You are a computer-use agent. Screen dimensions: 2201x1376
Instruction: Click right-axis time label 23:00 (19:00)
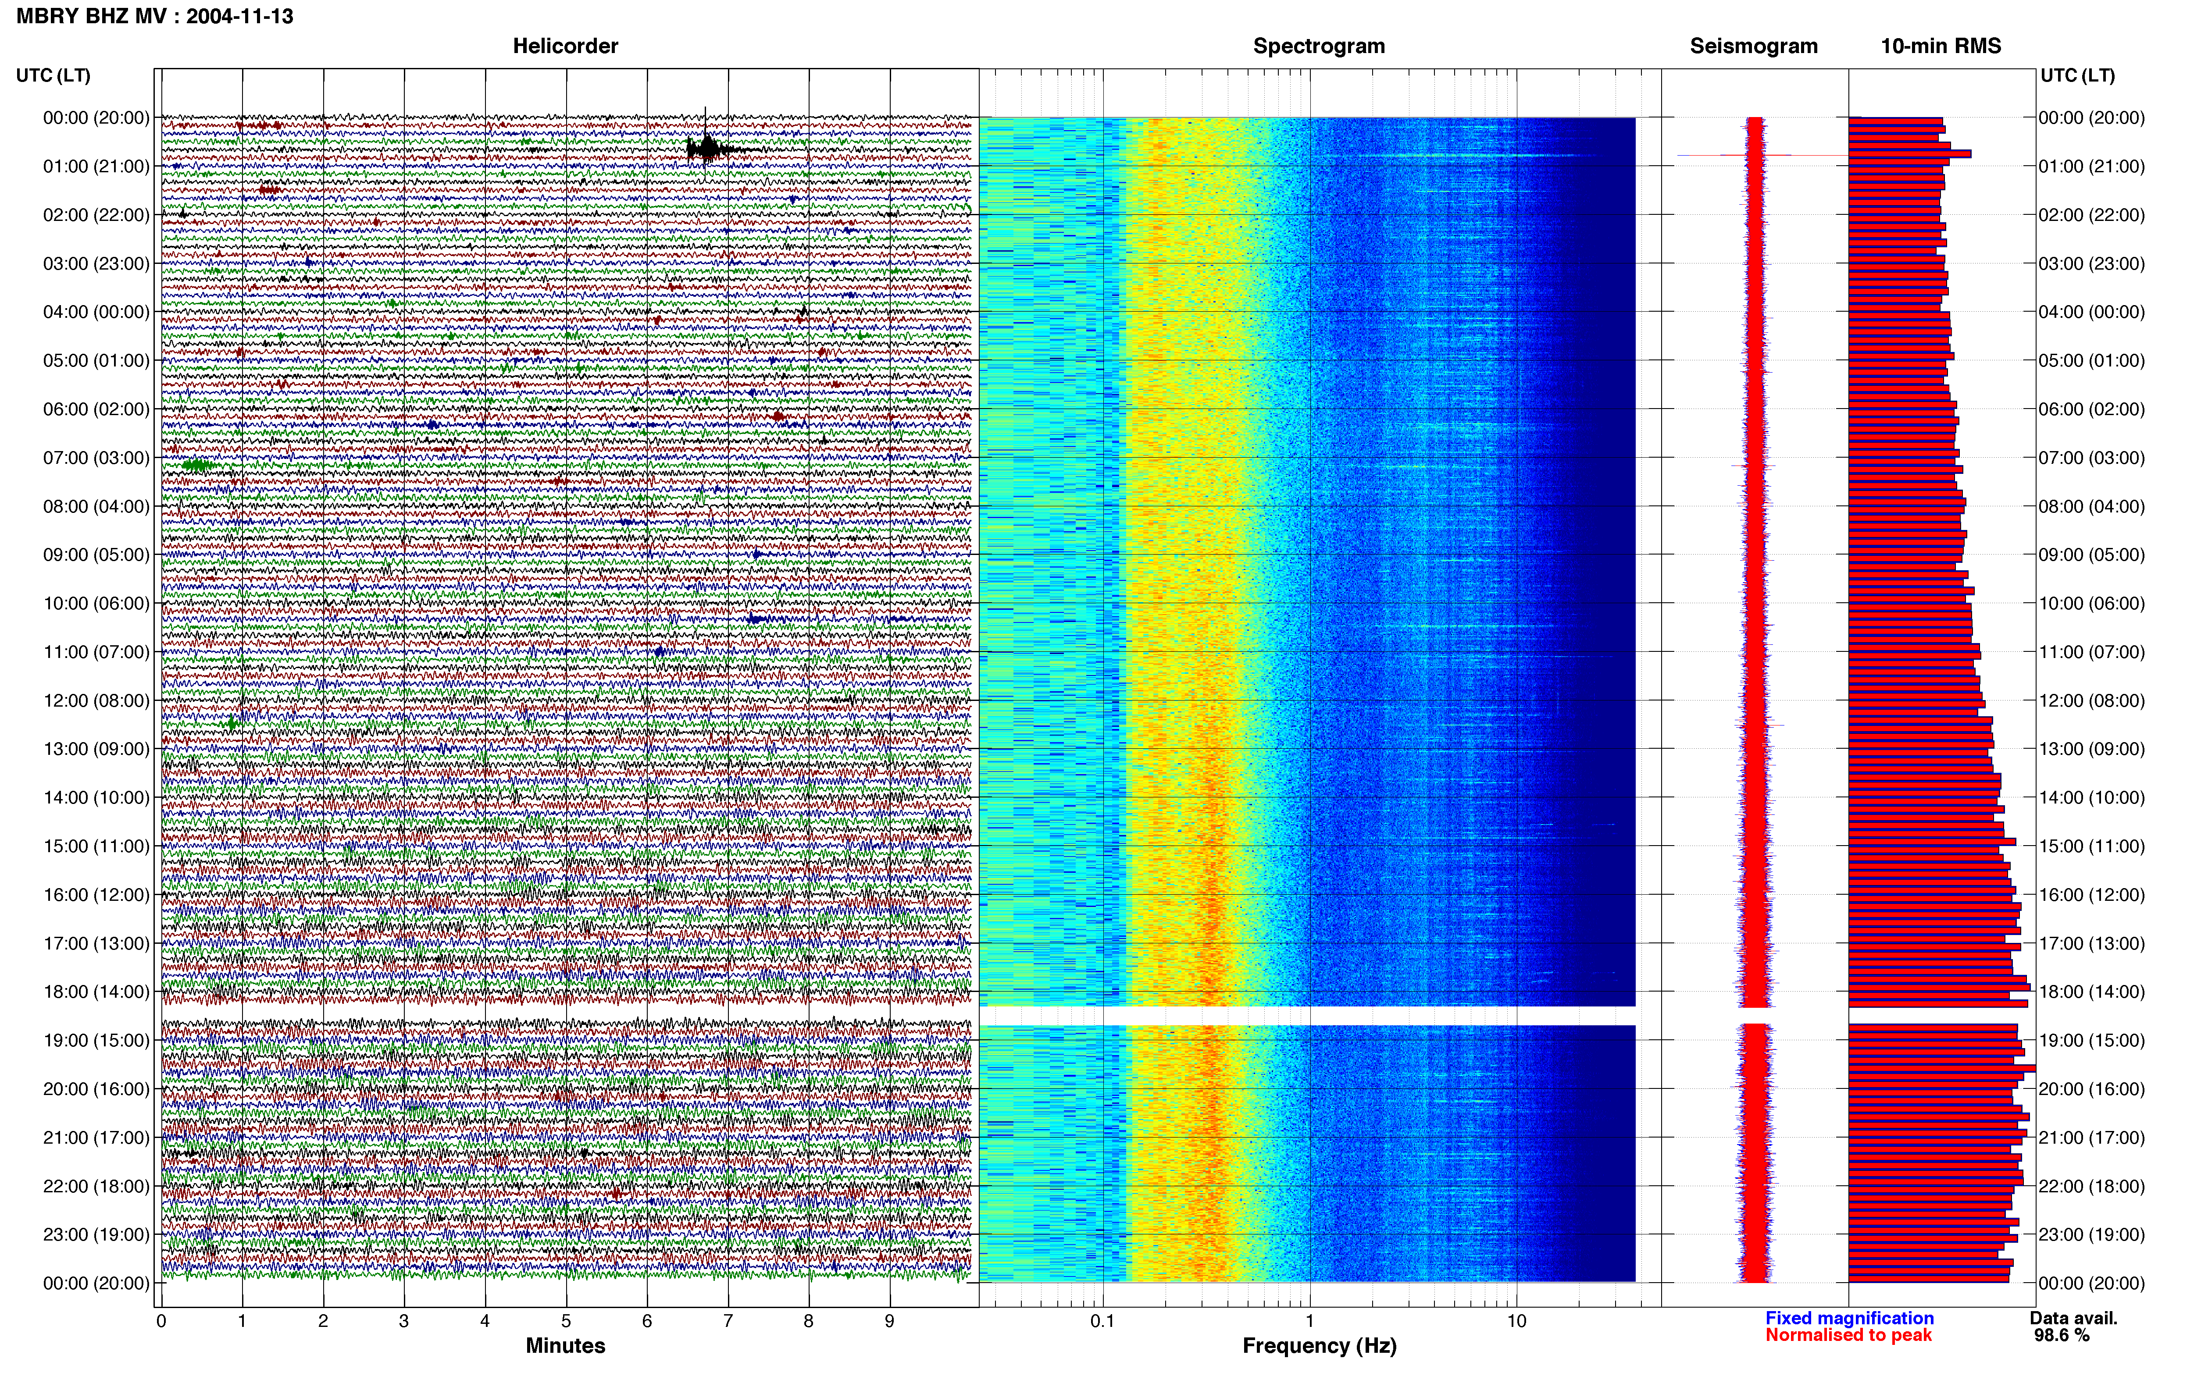point(2092,1234)
